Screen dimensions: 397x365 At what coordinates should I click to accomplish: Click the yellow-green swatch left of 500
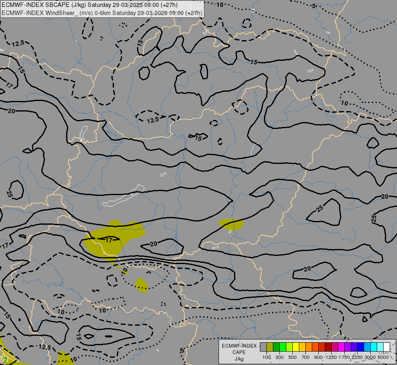tap(290, 347)
